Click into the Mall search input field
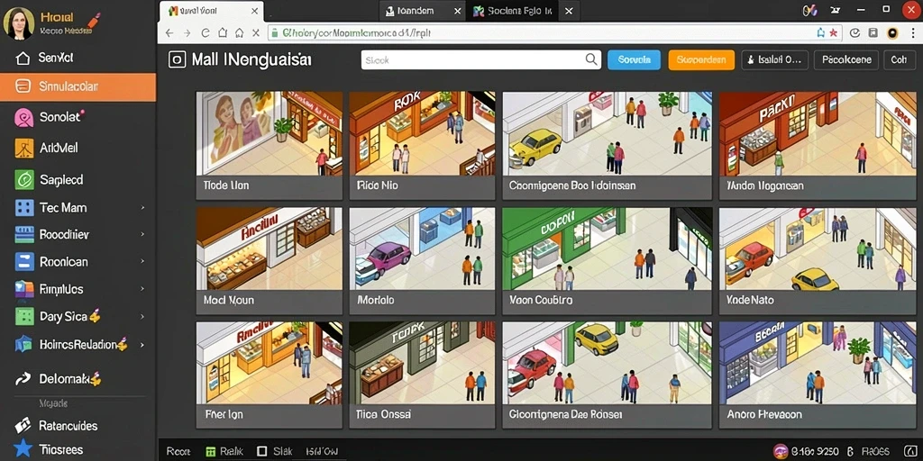This screenshot has height=461, width=923. (480, 59)
